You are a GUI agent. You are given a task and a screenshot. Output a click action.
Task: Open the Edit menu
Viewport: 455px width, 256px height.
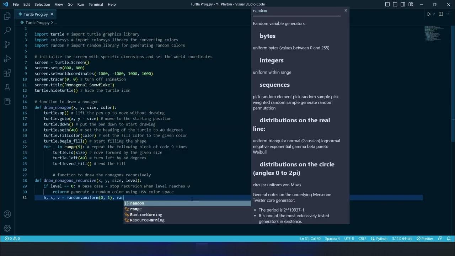tap(27, 4)
